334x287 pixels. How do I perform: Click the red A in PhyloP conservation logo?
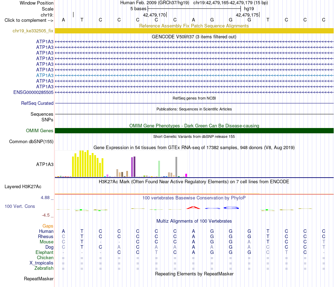point(193,208)
